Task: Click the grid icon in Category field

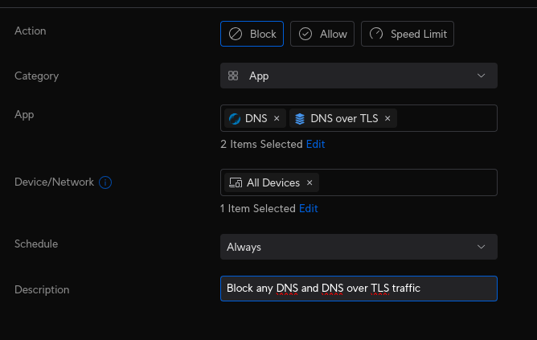Action: point(233,76)
